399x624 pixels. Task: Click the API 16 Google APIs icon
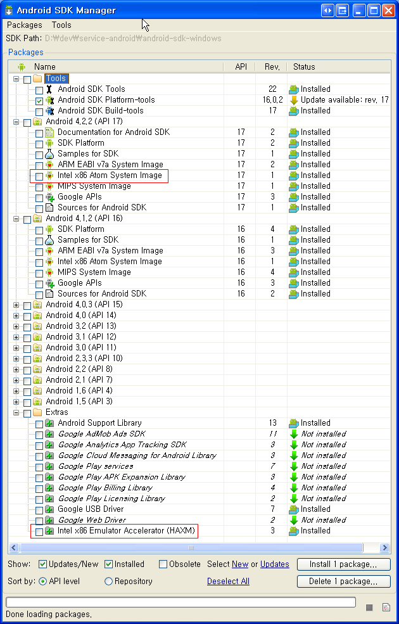49,283
